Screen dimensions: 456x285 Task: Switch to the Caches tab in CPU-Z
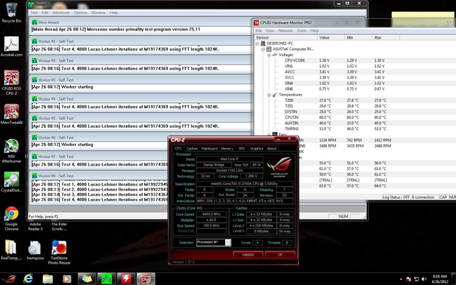coord(192,148)
